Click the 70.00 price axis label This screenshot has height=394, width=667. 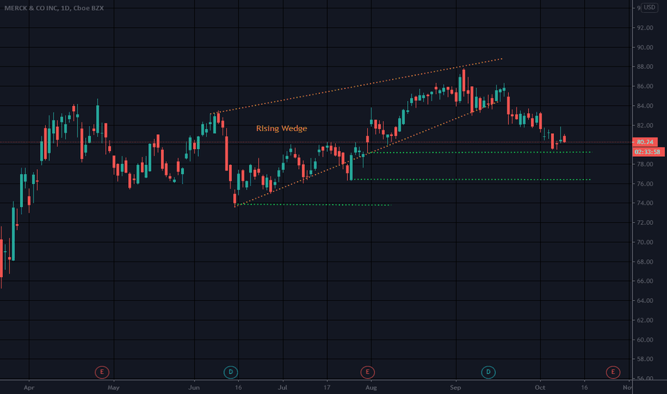pos(644,242)
